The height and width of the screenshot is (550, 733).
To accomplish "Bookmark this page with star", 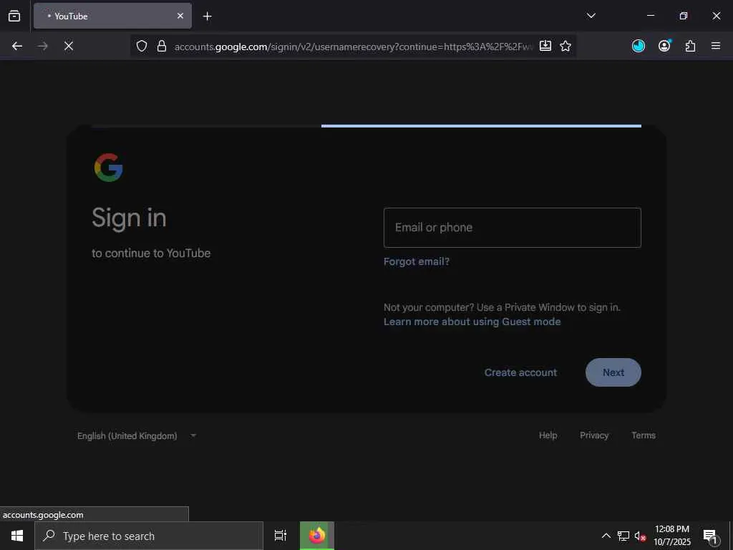I will [x=565, y=46].
